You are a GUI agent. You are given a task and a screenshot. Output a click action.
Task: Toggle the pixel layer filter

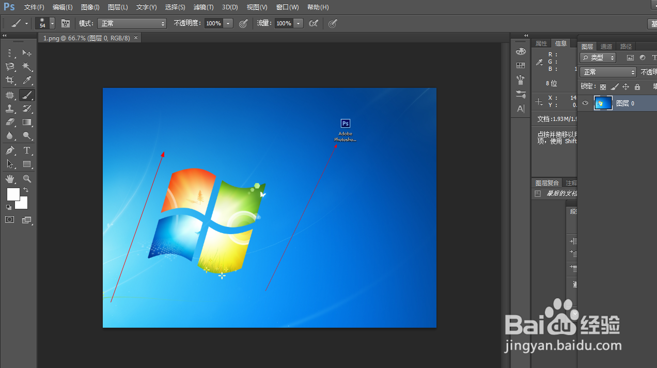click(x=630, y=58)
